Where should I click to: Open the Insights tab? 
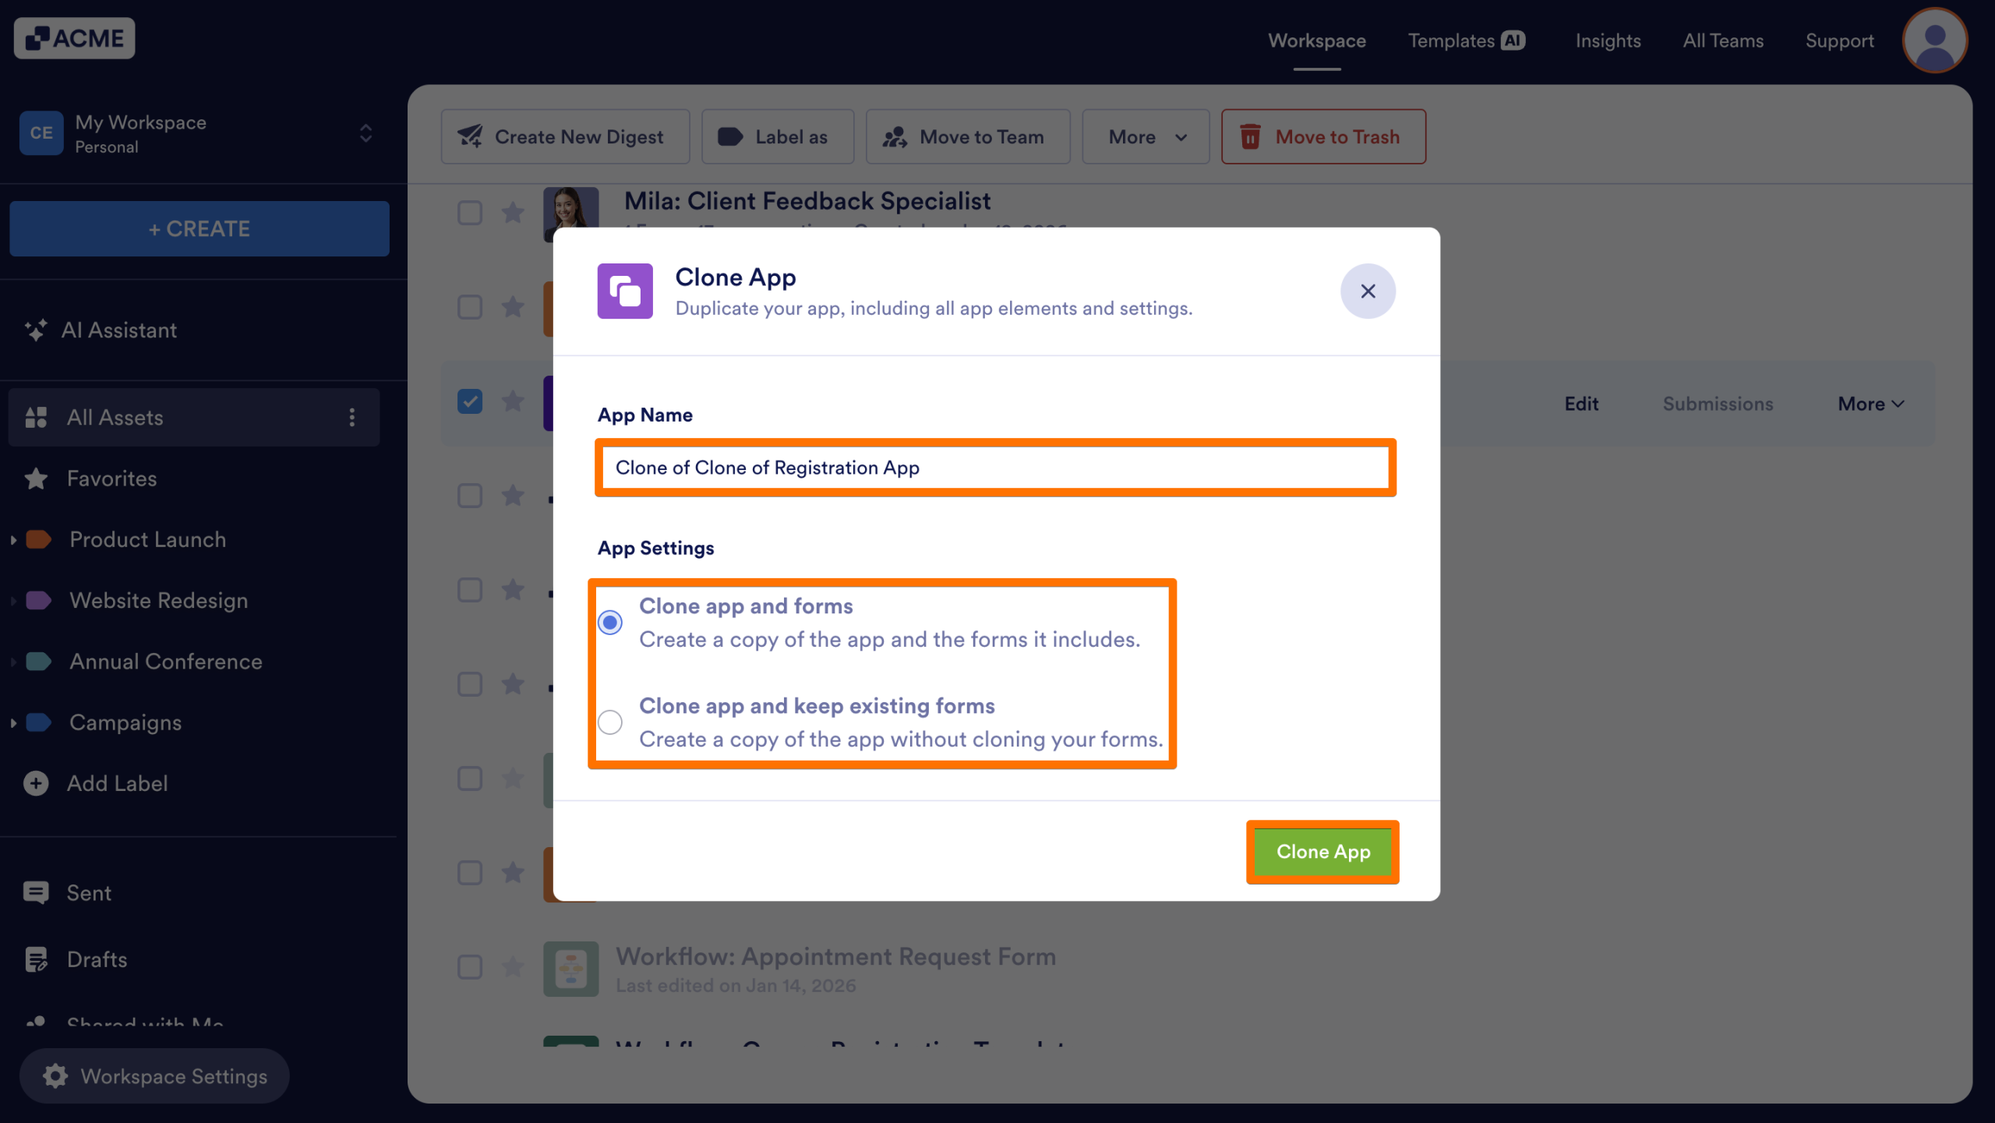[1608, 41]
